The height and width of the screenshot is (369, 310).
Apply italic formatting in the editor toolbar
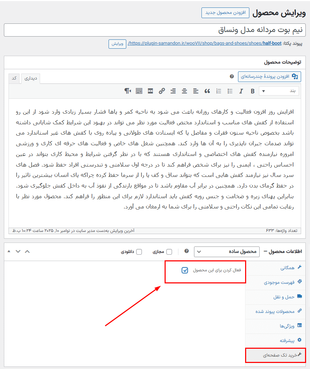(x=241, y=91)
